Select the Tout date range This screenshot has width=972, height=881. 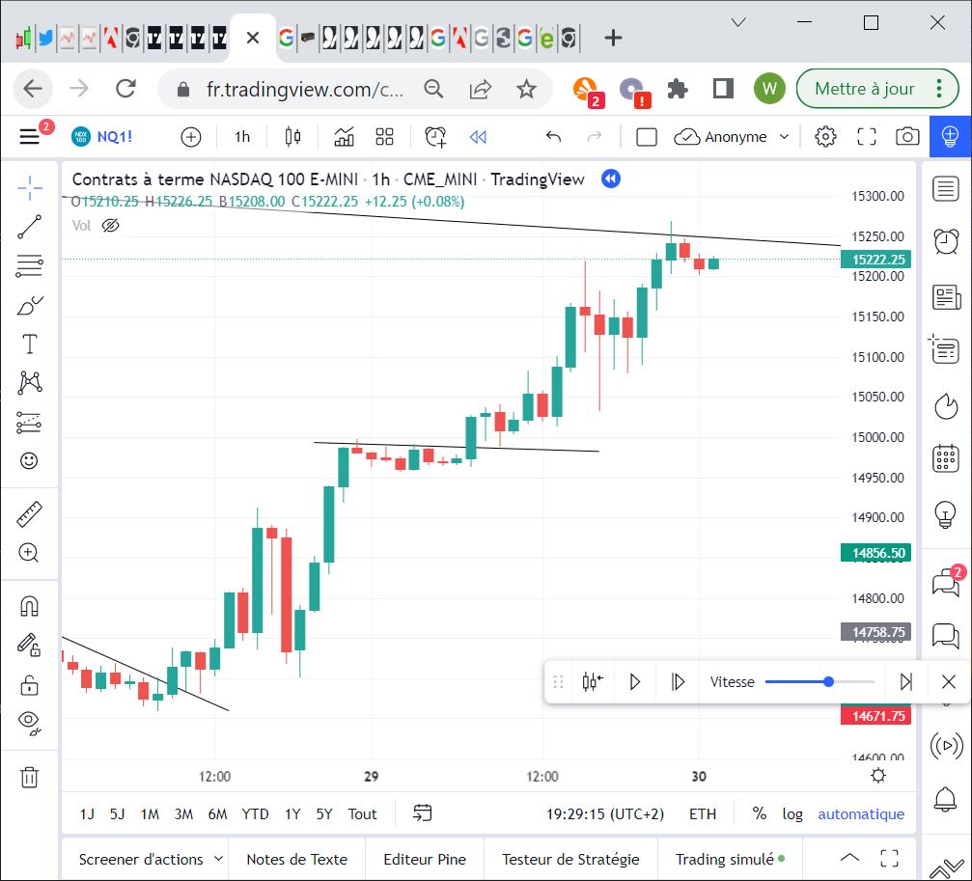362,814
